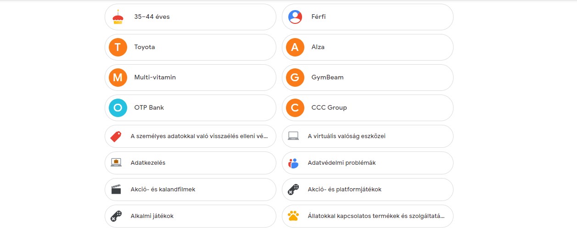Viewport: 577px width, 229px height.
Task: Click the orange A Alza icon
Action: coord(295,47)
